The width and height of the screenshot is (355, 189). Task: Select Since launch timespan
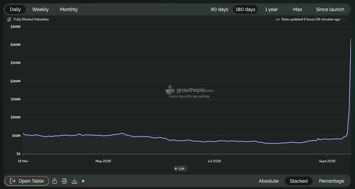point(330,9)
